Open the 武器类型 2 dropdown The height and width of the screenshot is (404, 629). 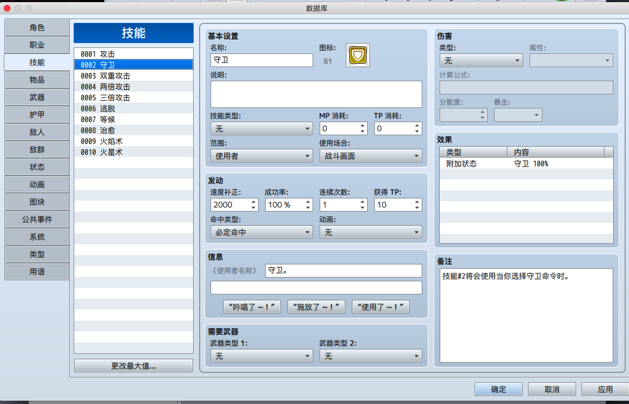tap(370, 356)
